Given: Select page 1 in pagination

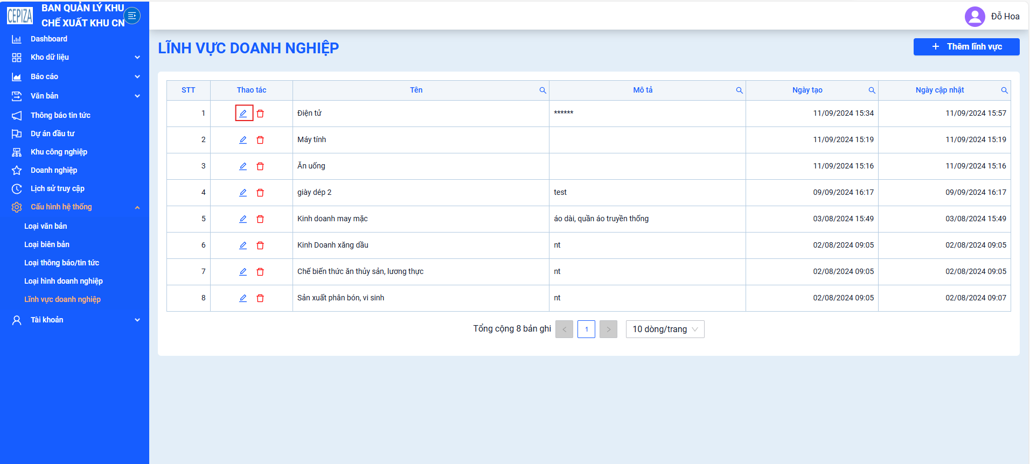Looking at the screenshot, I should (586, 329).
